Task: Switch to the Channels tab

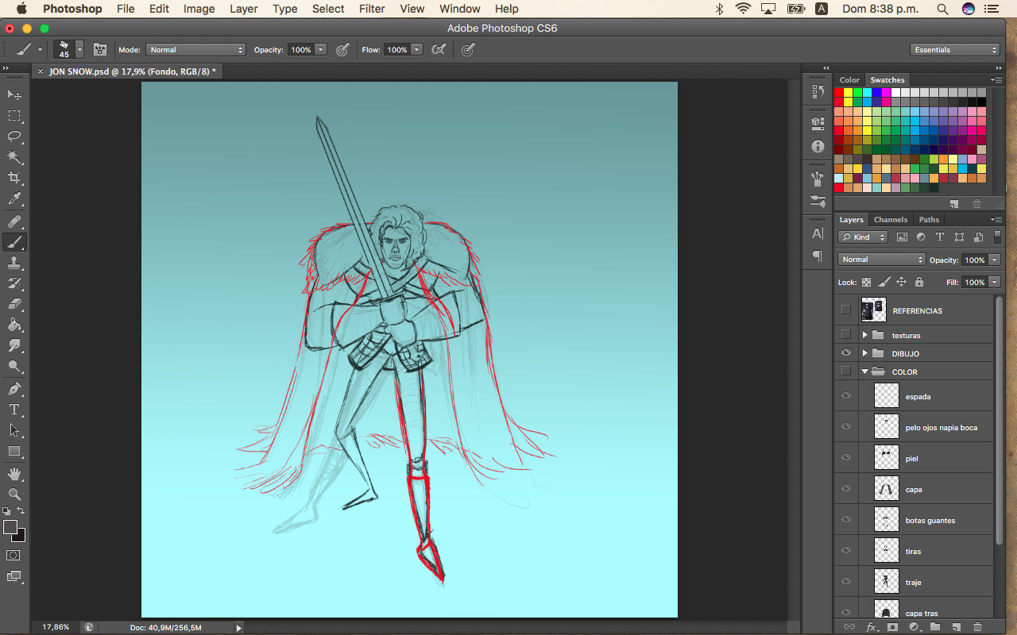Action: coord(890,220)
